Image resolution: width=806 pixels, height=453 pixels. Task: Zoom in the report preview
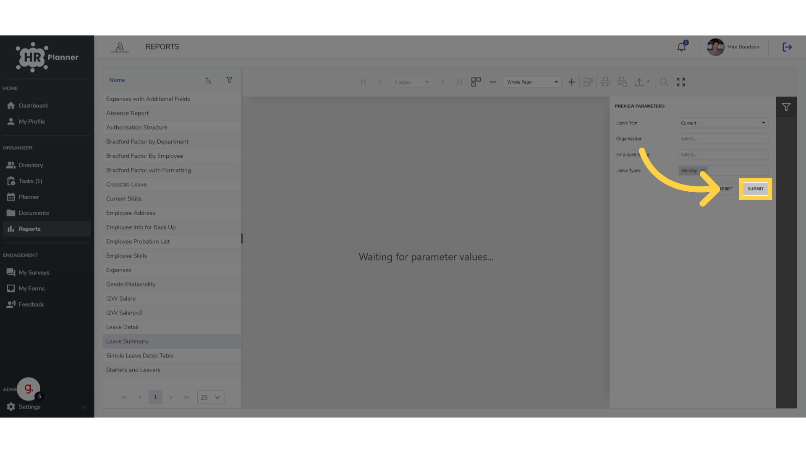[x=571, y=82]
